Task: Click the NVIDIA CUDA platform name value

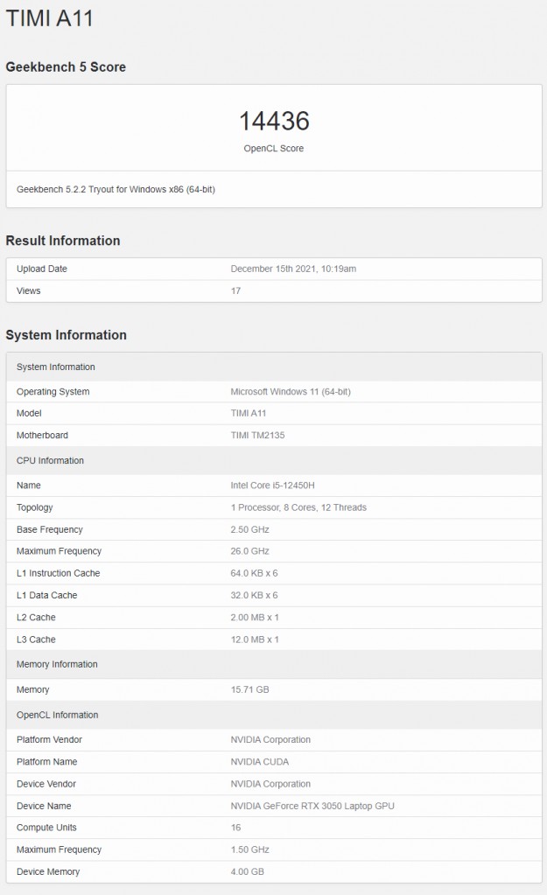Action: pos(260,762)
